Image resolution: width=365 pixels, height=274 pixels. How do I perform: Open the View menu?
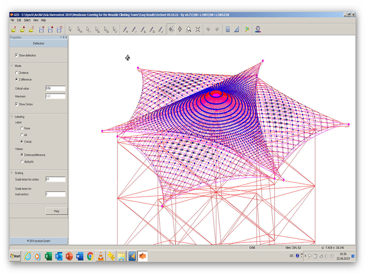36,20
